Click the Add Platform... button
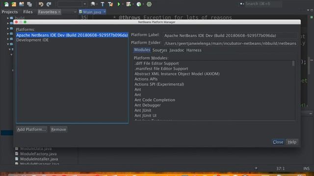The width and height of the screenshot is (314, 176). 31,130
